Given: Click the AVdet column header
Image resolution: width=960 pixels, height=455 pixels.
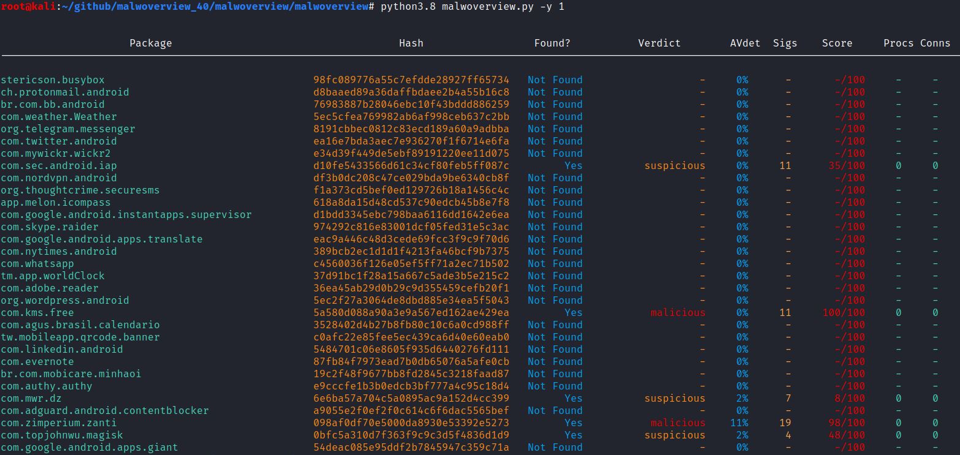Looking at the screenshot, I should pyautogui.click(x=745, y=43).
